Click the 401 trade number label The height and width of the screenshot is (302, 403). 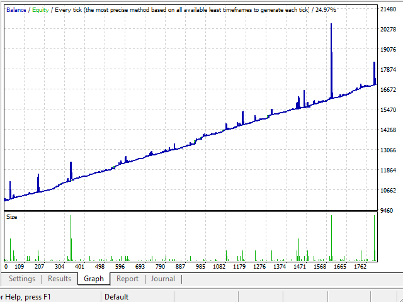79,267
